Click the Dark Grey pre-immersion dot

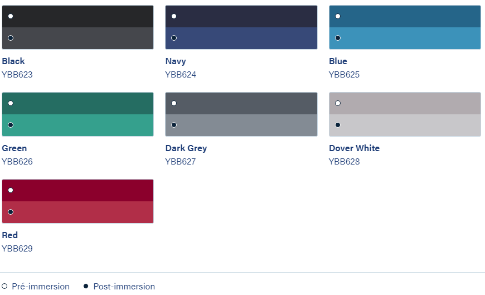174,103
